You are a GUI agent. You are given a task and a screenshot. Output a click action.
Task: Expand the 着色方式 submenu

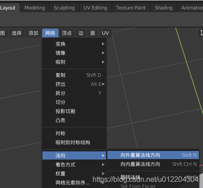click(74, 164)
